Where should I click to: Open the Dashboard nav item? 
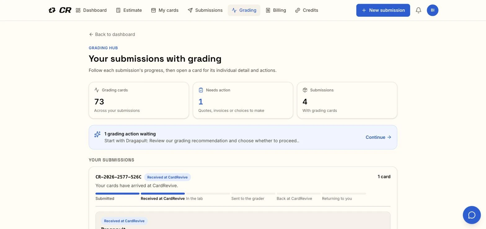click(x=91, y=10)
